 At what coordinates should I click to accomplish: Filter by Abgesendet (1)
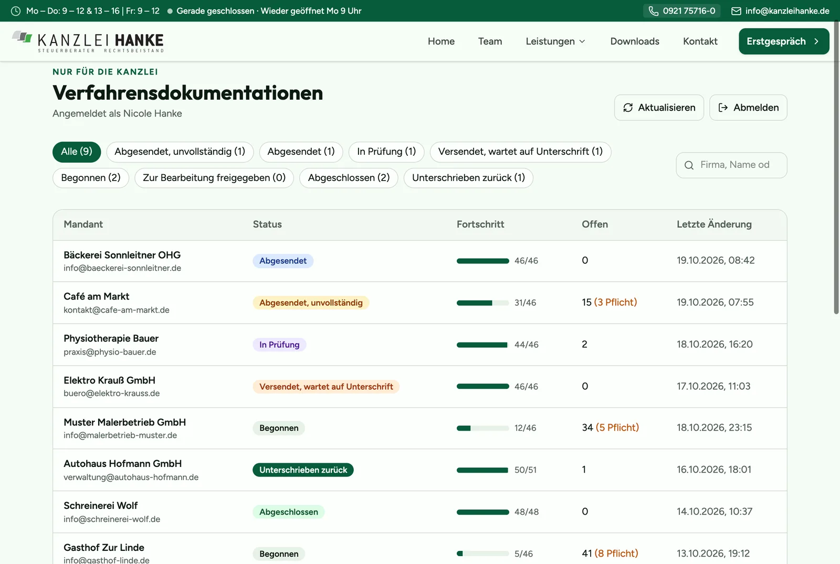click(301, 152)
